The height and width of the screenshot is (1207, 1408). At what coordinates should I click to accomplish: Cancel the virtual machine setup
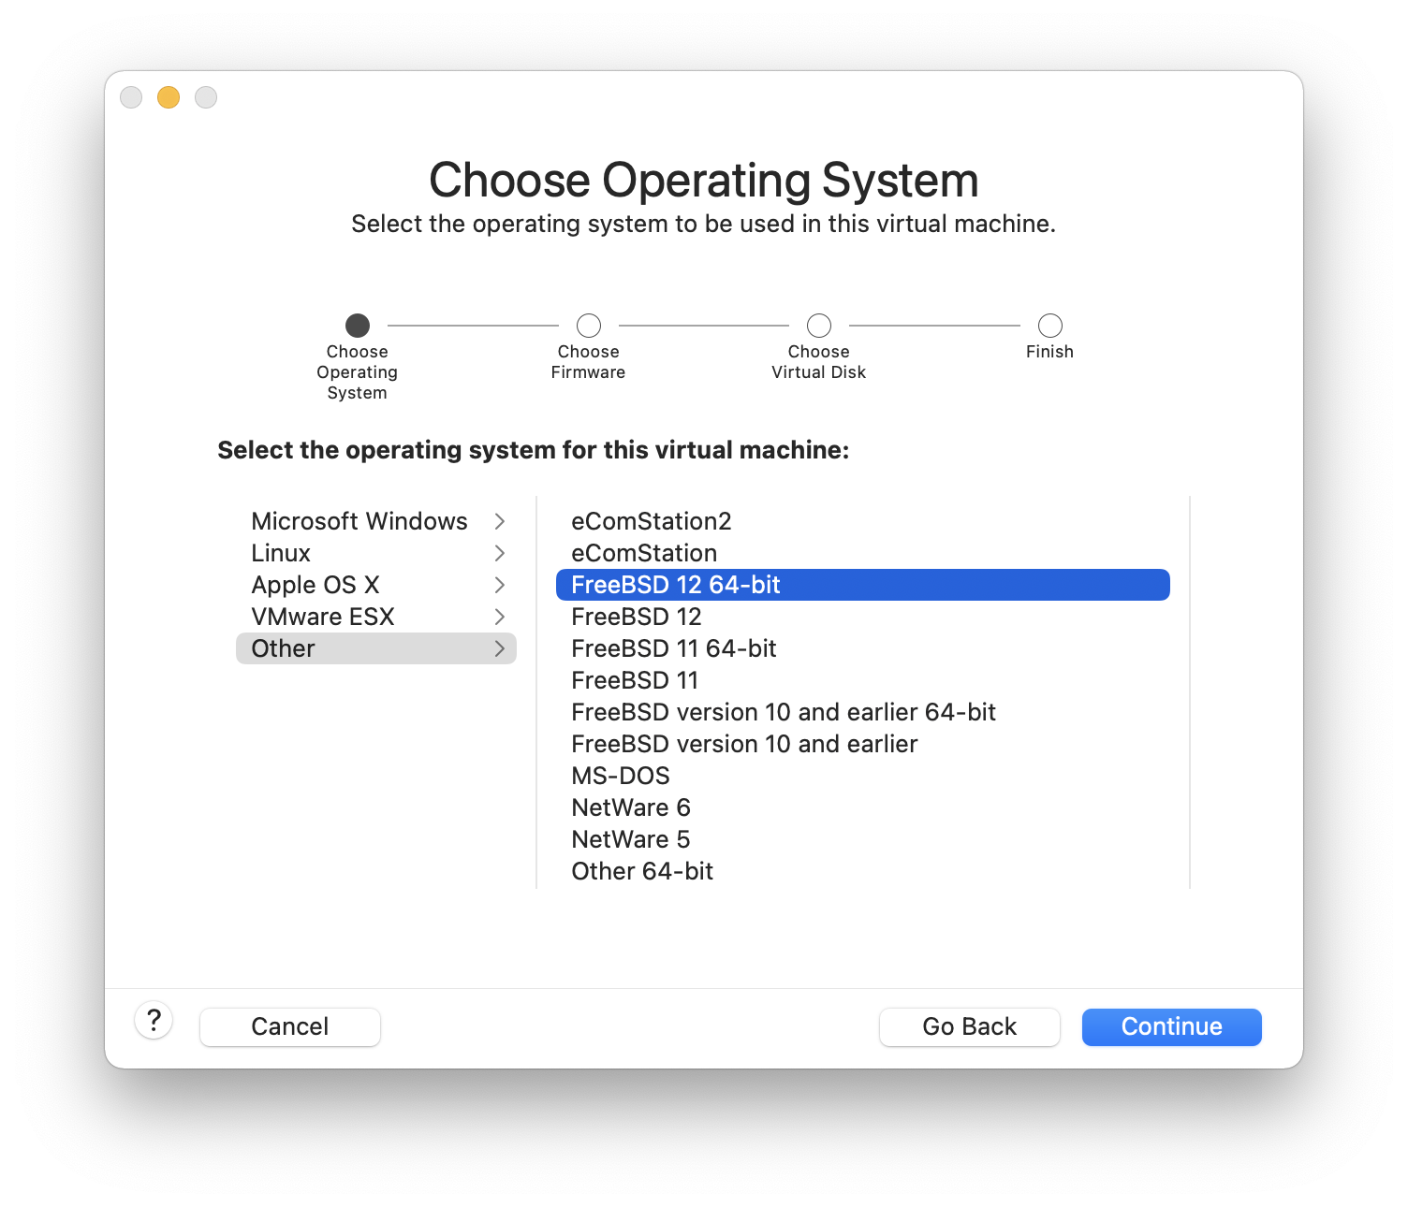[x=289, y=1026]
